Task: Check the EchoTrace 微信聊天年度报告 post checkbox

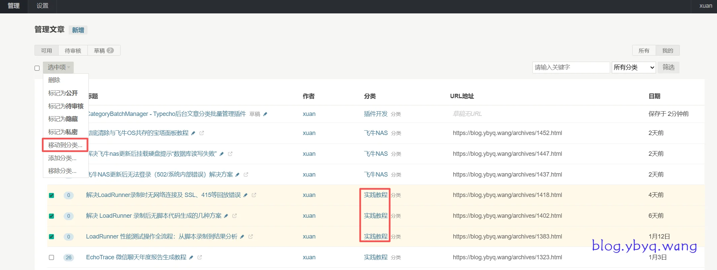Action: click(x=52, y=257)
